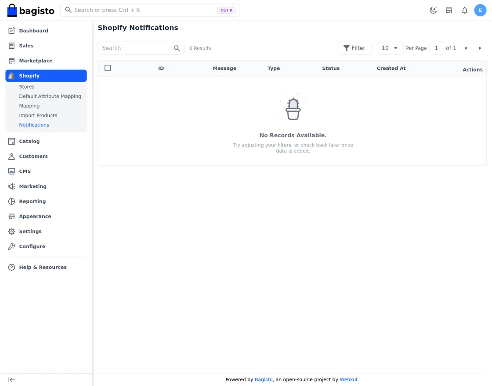Click the Marketing megaphone icon
The image size is (492, 386).
click(x=11, y=186)
